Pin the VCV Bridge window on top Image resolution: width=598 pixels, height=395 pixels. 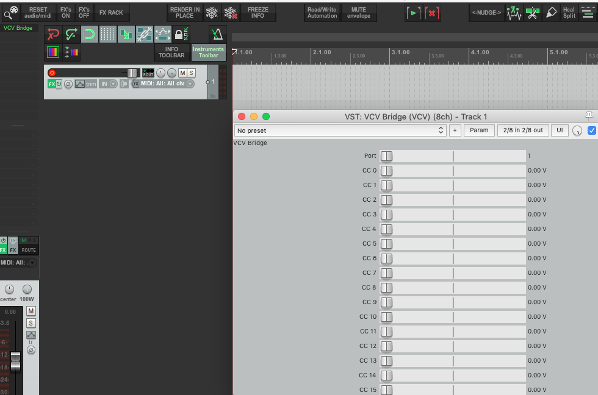click(589, 116)
